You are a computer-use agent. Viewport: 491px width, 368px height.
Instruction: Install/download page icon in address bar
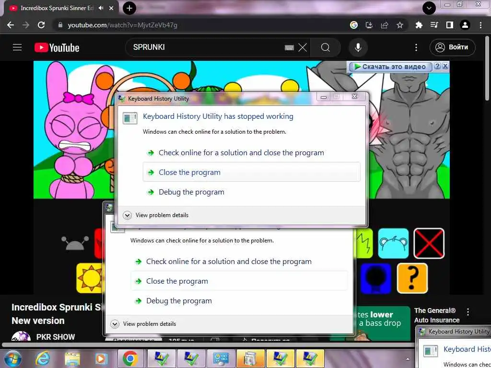pos(369,25)
